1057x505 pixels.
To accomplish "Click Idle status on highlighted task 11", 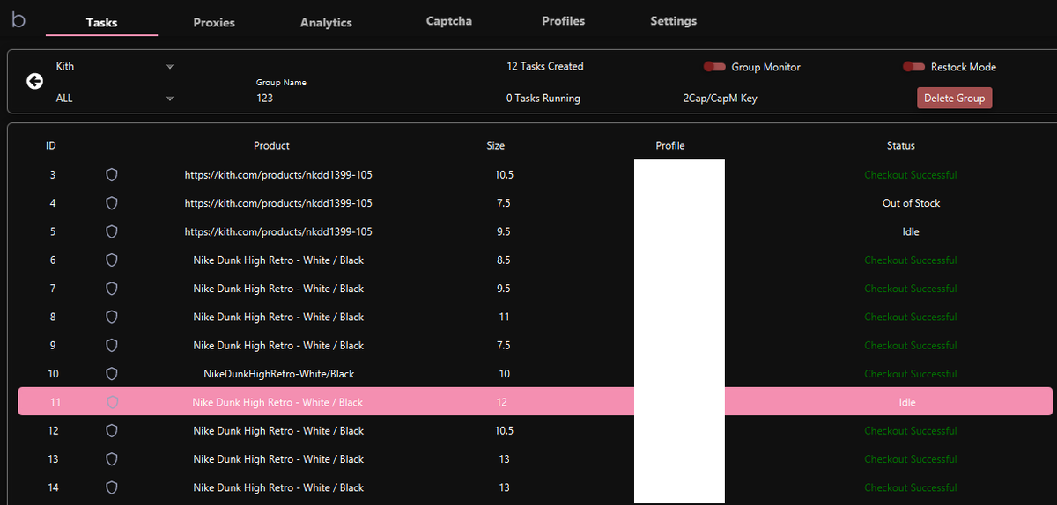I will tap(907, 402).
